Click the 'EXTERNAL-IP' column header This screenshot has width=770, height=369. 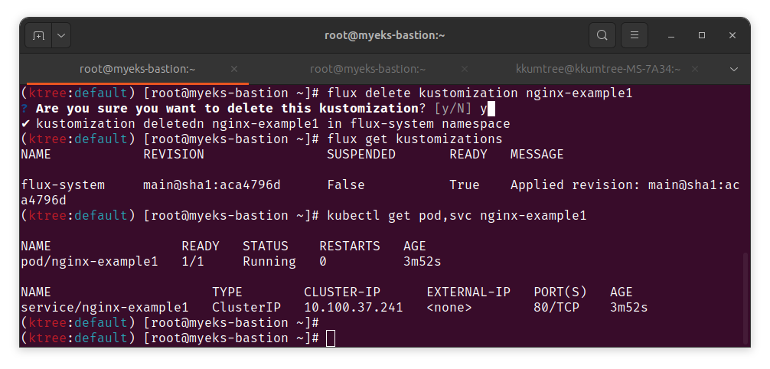pos(468,292)
